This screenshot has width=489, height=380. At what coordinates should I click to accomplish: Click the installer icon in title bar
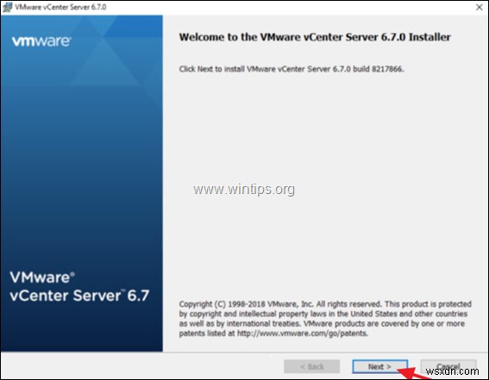(7, 7)
